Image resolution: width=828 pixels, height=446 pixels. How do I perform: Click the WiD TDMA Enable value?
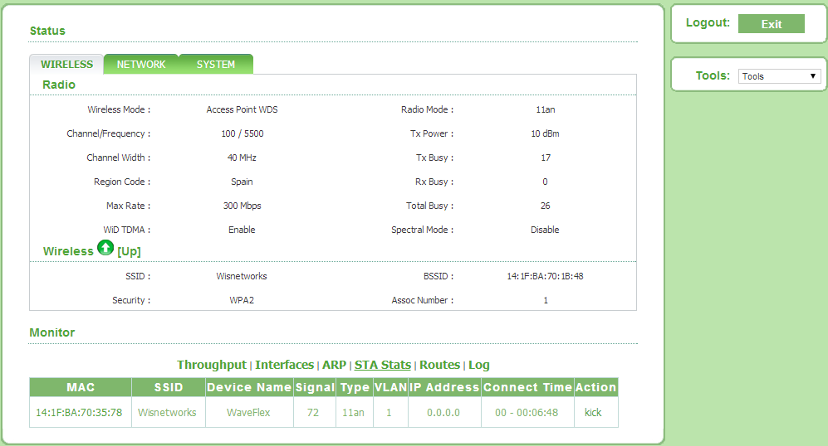point(242,230)
